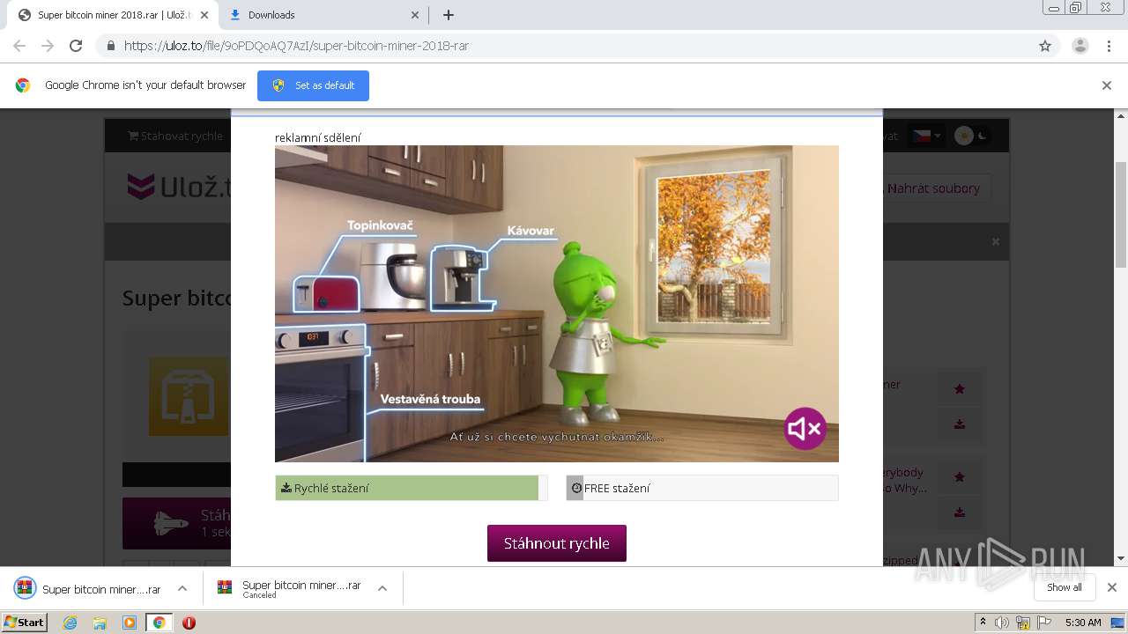Open Action Center flag icon
This screenshot has height=634, width=1128.
coord(1044,623)
